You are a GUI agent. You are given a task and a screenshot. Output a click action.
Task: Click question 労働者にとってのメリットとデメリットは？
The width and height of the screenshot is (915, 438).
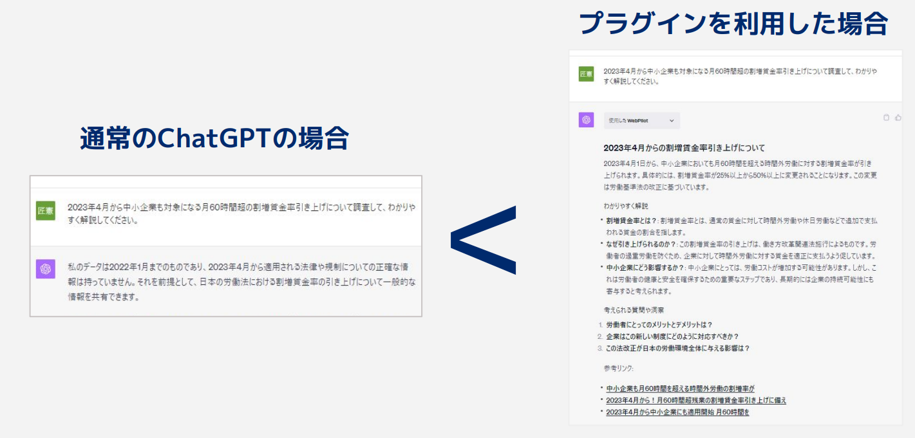[x=659, y=325]
